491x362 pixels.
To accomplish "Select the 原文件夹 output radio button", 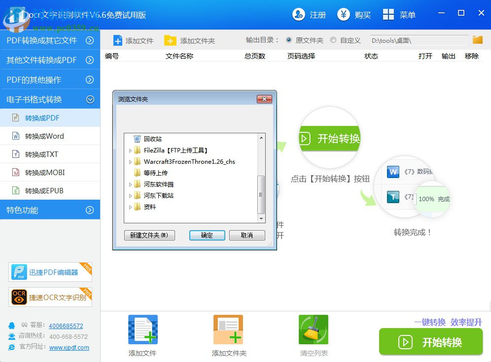I will (x=289, y=40).
